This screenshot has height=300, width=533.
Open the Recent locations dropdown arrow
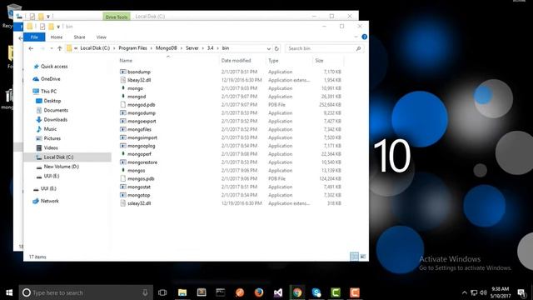coord(52,48)
